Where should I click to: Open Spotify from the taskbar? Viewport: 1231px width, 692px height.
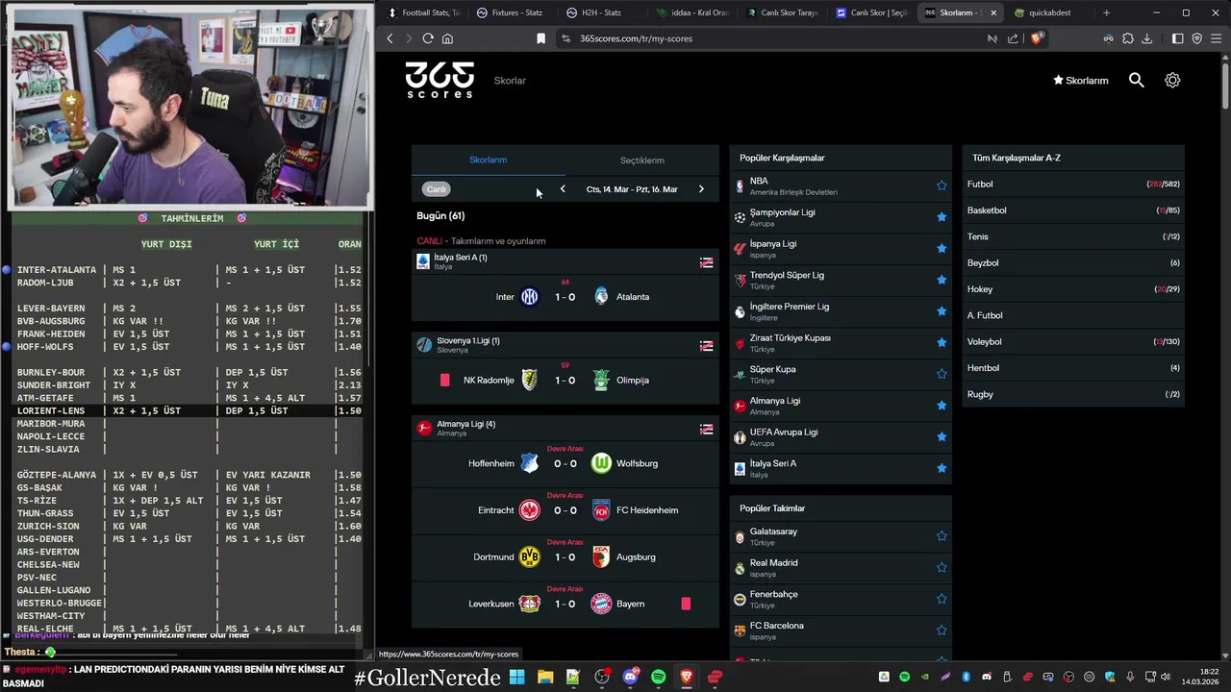click(658, 677)
